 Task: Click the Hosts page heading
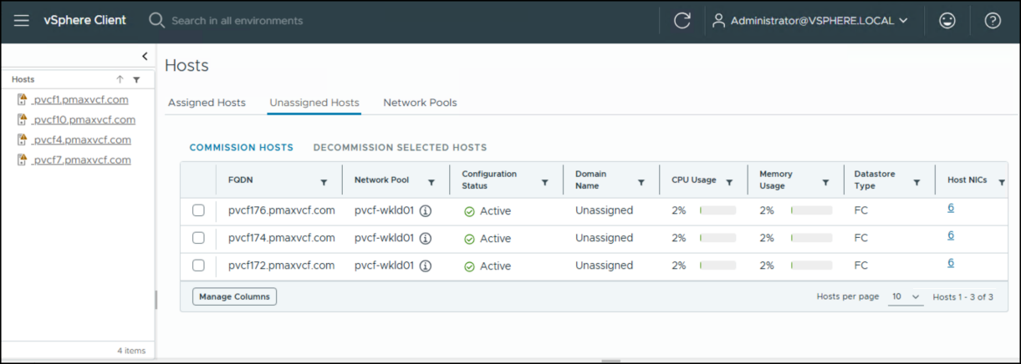coord(187,65)
